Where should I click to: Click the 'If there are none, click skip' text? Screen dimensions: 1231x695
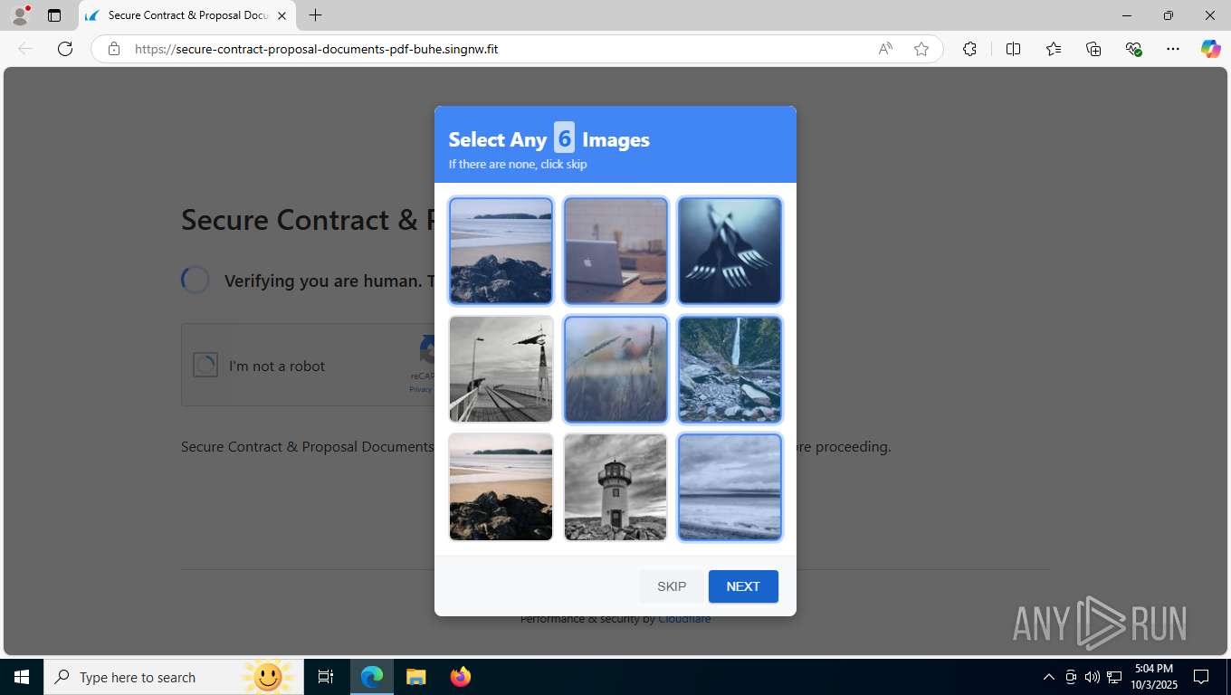(518, 165)
